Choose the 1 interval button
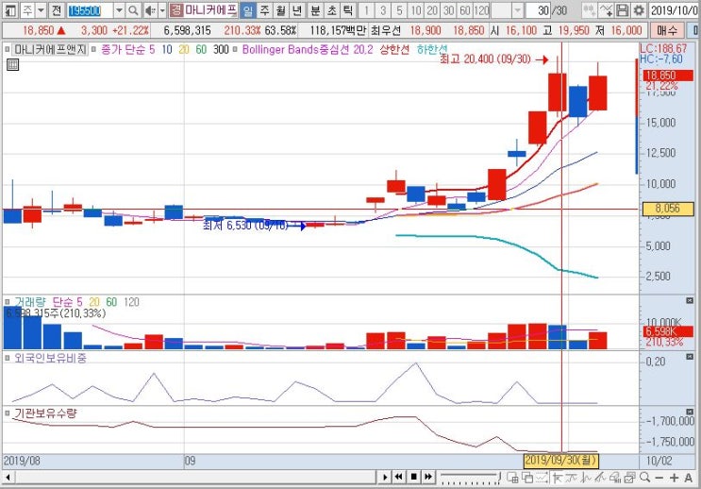 coord(366,10)
